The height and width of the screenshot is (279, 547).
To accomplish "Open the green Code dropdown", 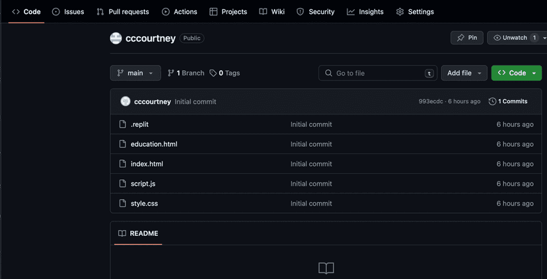I will 516,73.
